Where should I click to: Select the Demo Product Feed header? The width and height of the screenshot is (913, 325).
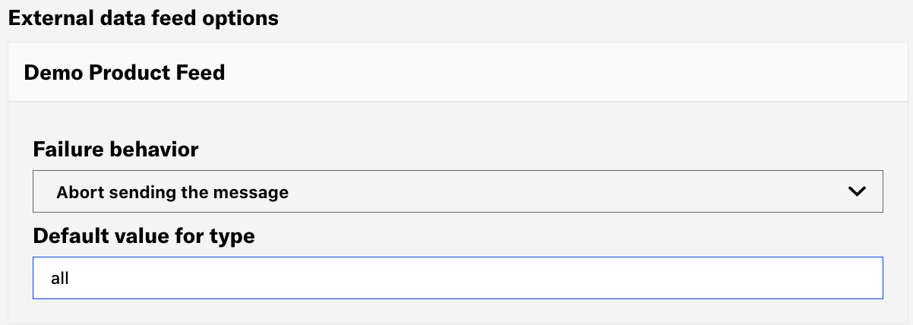pyautogui.click(x=125, y=73)
